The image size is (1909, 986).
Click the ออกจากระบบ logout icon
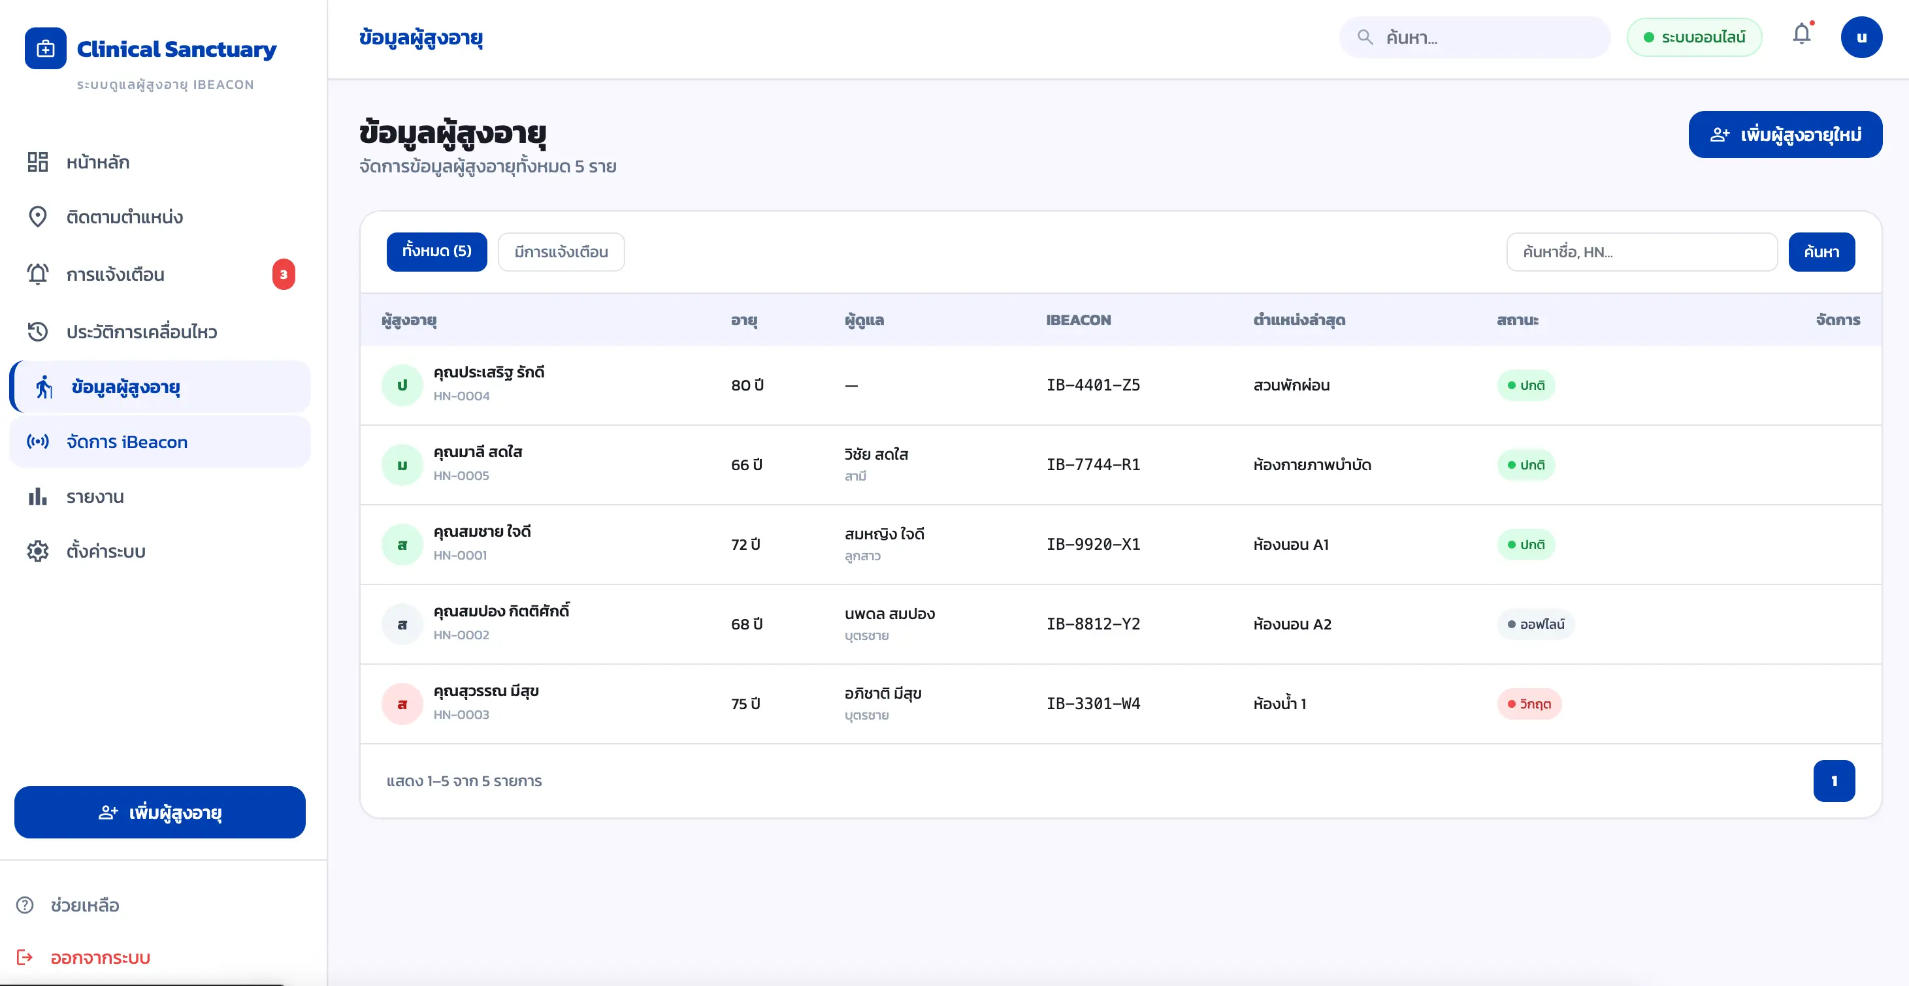(x=25, y=957)
